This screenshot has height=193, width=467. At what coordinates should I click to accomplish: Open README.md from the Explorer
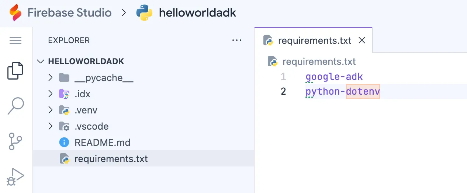coord(103,143)
